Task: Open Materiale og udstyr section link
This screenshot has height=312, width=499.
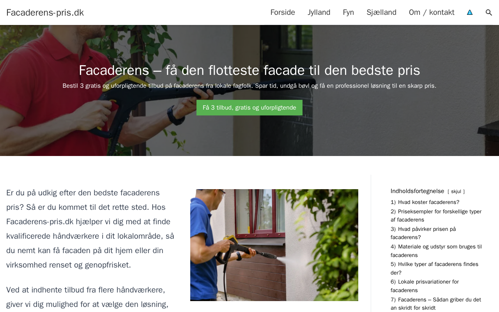Action: tap(436, 251)
